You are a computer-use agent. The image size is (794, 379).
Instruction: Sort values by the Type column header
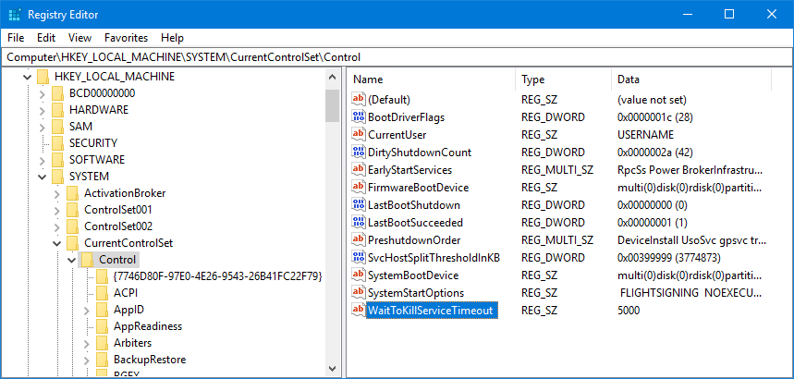coord(564,79)
